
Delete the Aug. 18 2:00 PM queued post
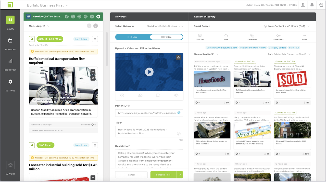[x=95, y=39]
